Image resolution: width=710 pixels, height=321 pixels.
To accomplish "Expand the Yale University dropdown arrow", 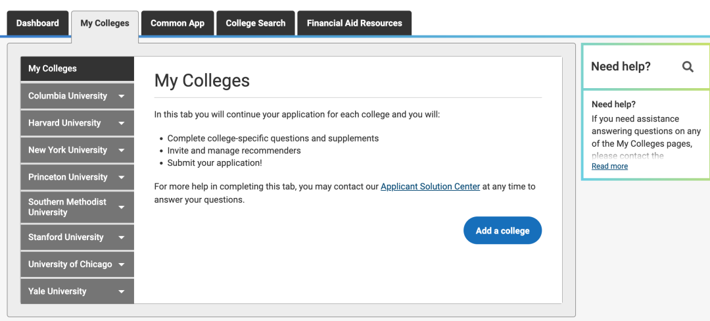I will coord(121,291).
